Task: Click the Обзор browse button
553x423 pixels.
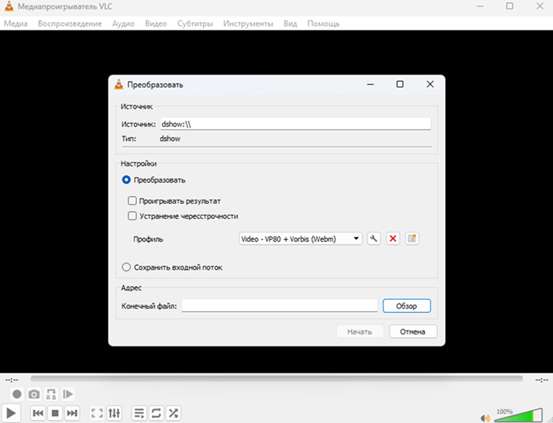Action: [x=406, y=305]
